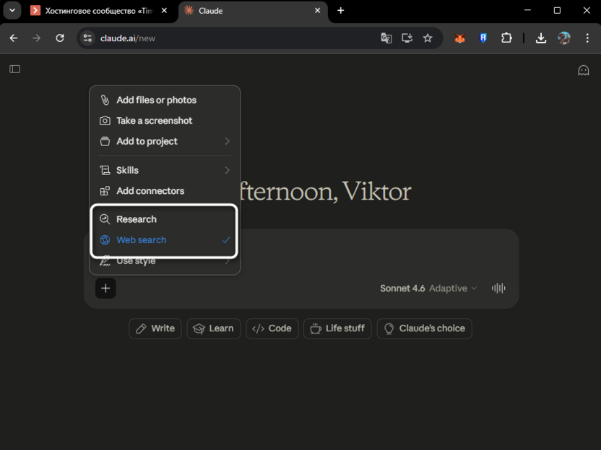Click the Skills scroll icon
Viewport: 601px width, 450px height.
[105, 170]
